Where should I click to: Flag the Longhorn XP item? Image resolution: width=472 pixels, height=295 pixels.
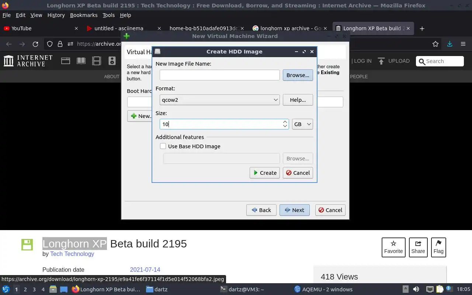point(438,247)
